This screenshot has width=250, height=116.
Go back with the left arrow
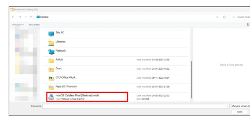(13, 17)
